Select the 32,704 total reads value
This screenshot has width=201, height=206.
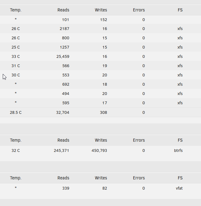(63, 113)
